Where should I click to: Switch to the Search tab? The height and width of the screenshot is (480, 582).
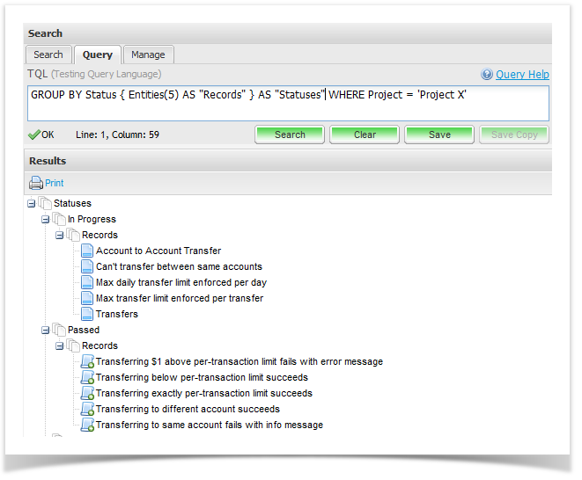click(48, 55)
